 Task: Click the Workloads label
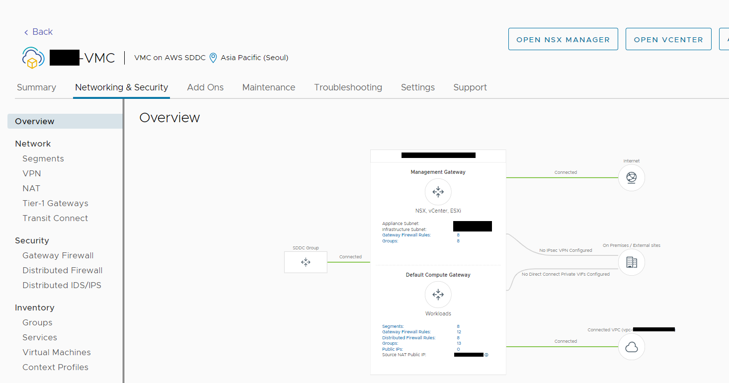coord(438,314)
